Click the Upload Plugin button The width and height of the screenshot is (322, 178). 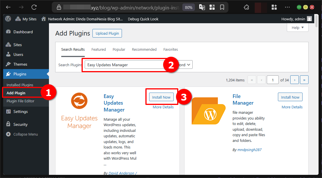107,33
